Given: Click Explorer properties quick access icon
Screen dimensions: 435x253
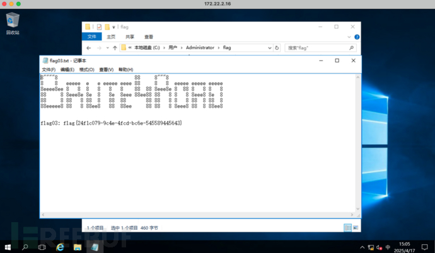Looking at the screenshot, I should point(99,27).
